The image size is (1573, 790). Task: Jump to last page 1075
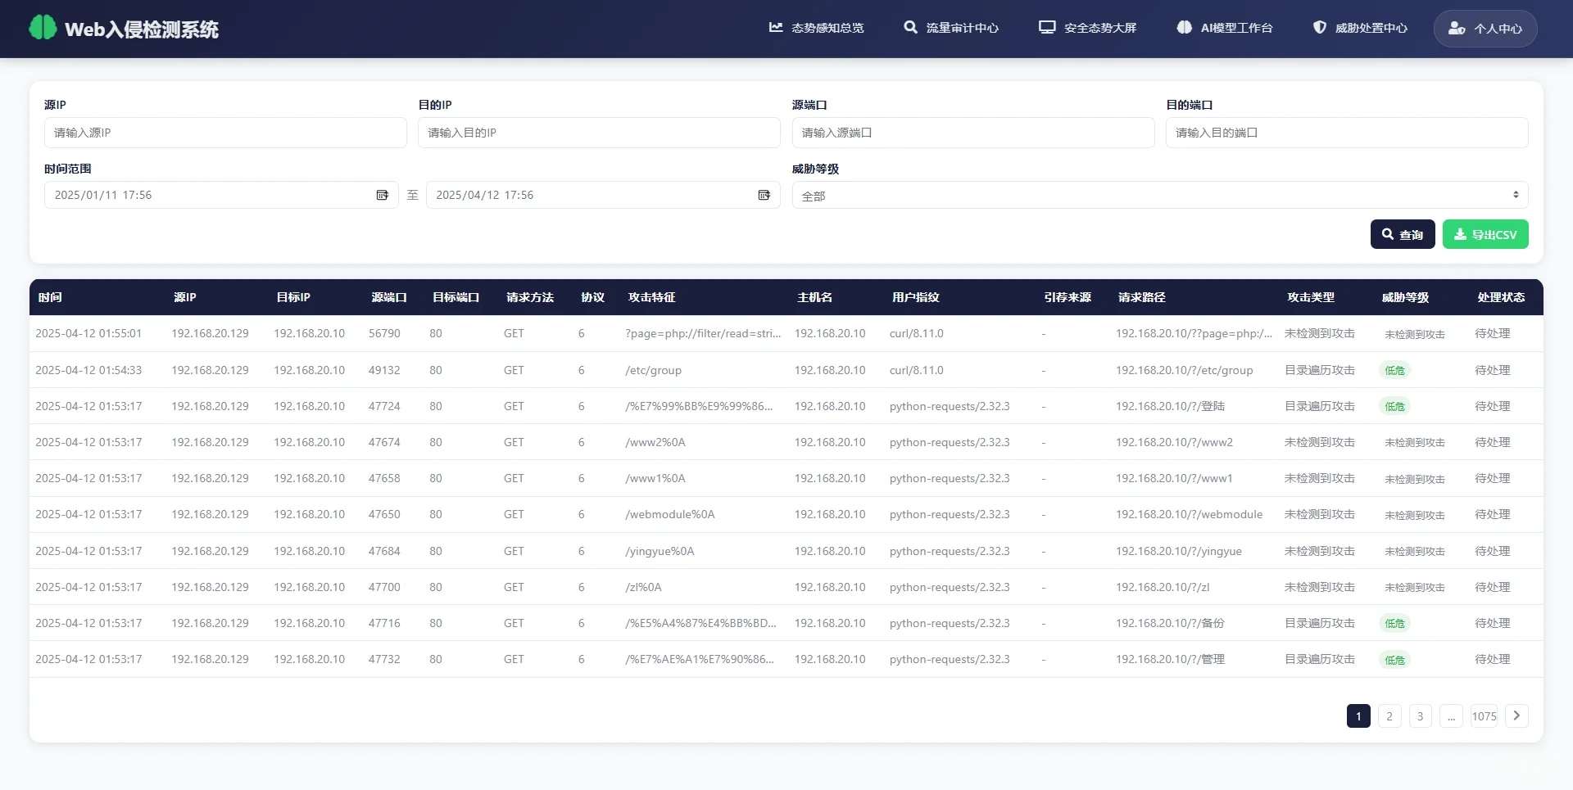(x=1485, y=716)
